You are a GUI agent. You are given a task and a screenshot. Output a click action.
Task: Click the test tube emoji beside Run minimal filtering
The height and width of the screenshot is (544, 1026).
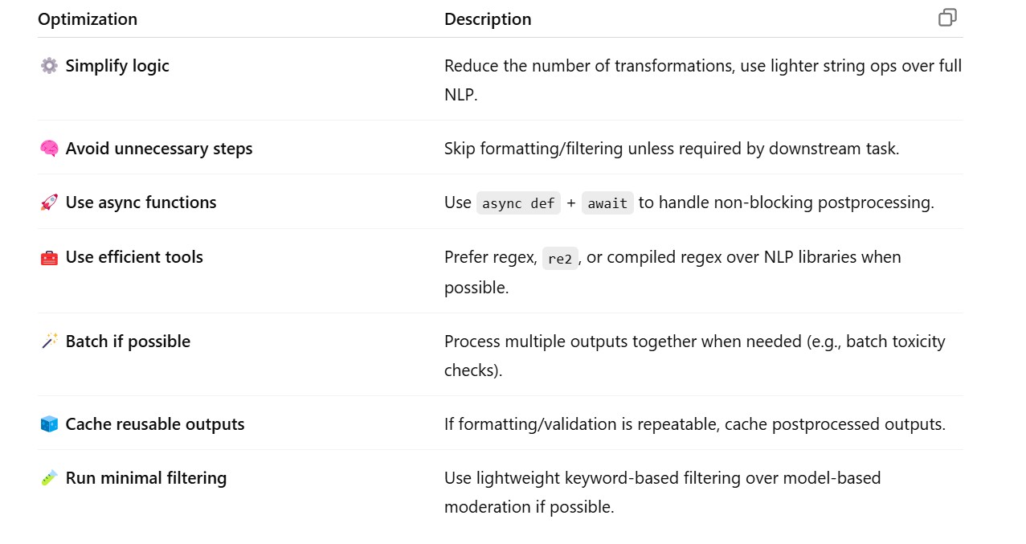49,478
